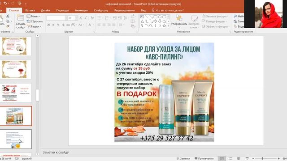
Task: Open the Раздел section dropdown
Action: tap(35, 26)
